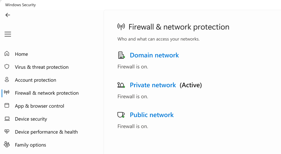Go to Home in the sidebar
Image resolution: width=281 pixels, height=154 pixels.
[21, 54]
